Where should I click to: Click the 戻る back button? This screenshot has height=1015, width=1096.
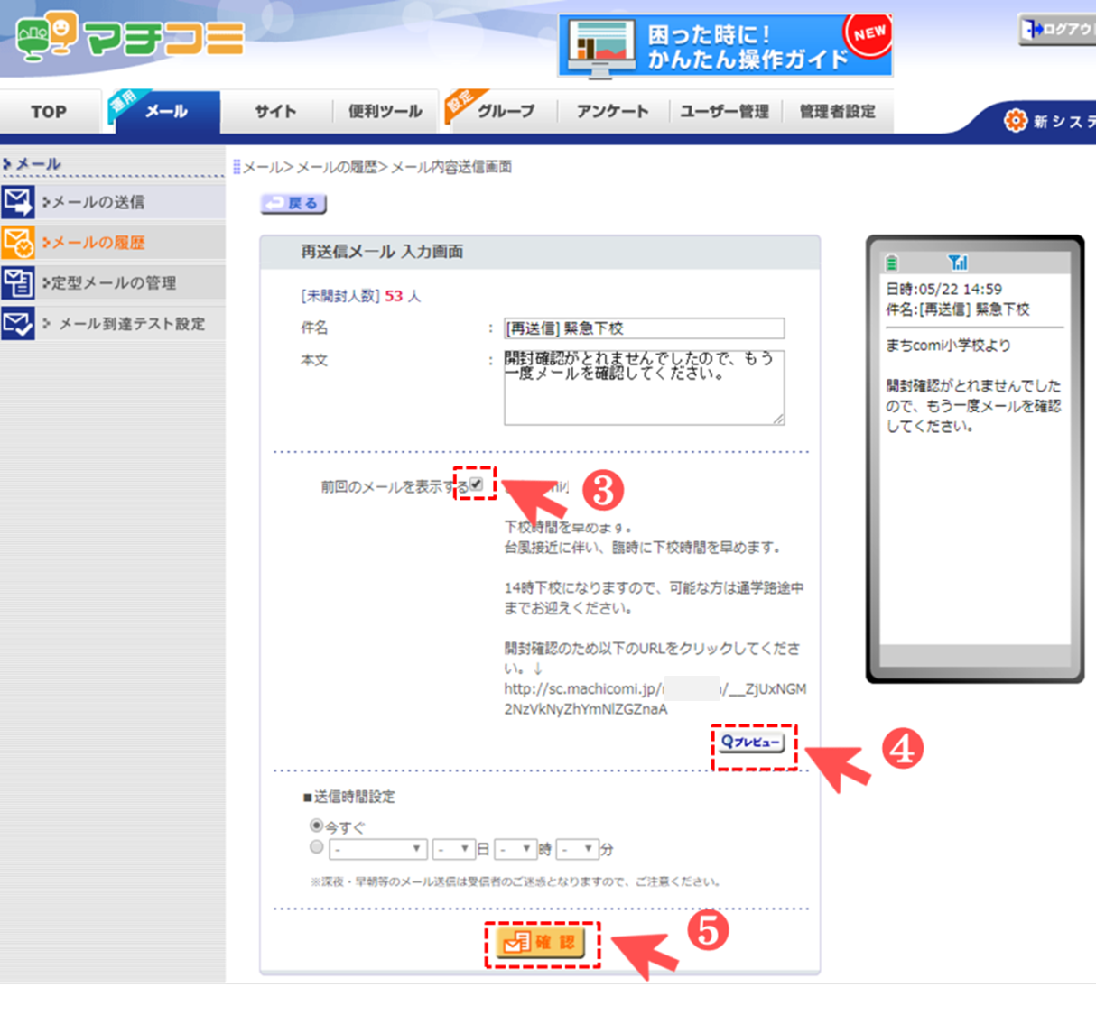coord(294,204)
